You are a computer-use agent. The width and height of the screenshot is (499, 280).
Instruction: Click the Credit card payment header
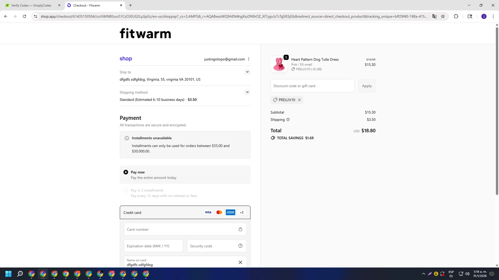[x=185, y=212]
